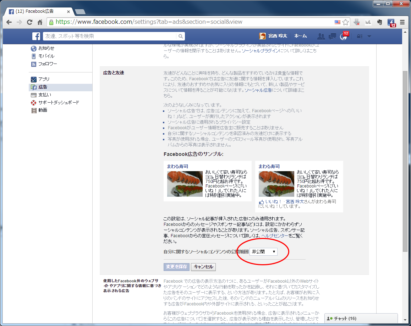Click the left sushi ad image
411x326 pixels.
(x=185, y=184)
